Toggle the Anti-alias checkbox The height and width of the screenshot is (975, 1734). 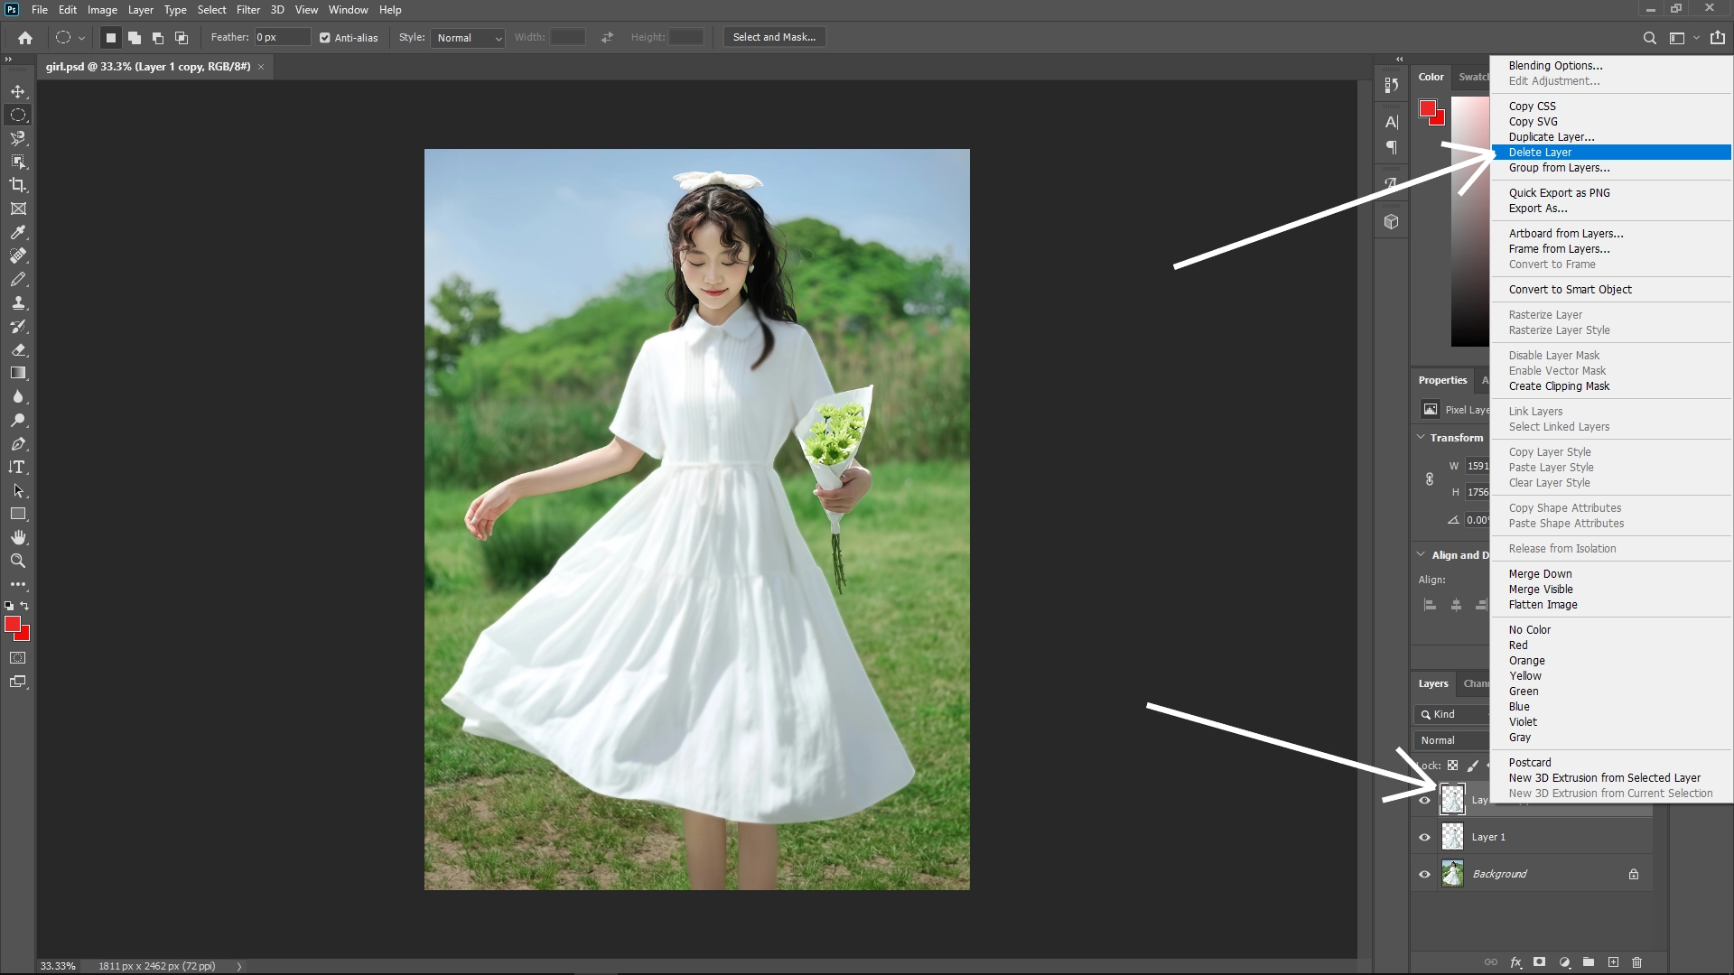[x=324, y=37]
